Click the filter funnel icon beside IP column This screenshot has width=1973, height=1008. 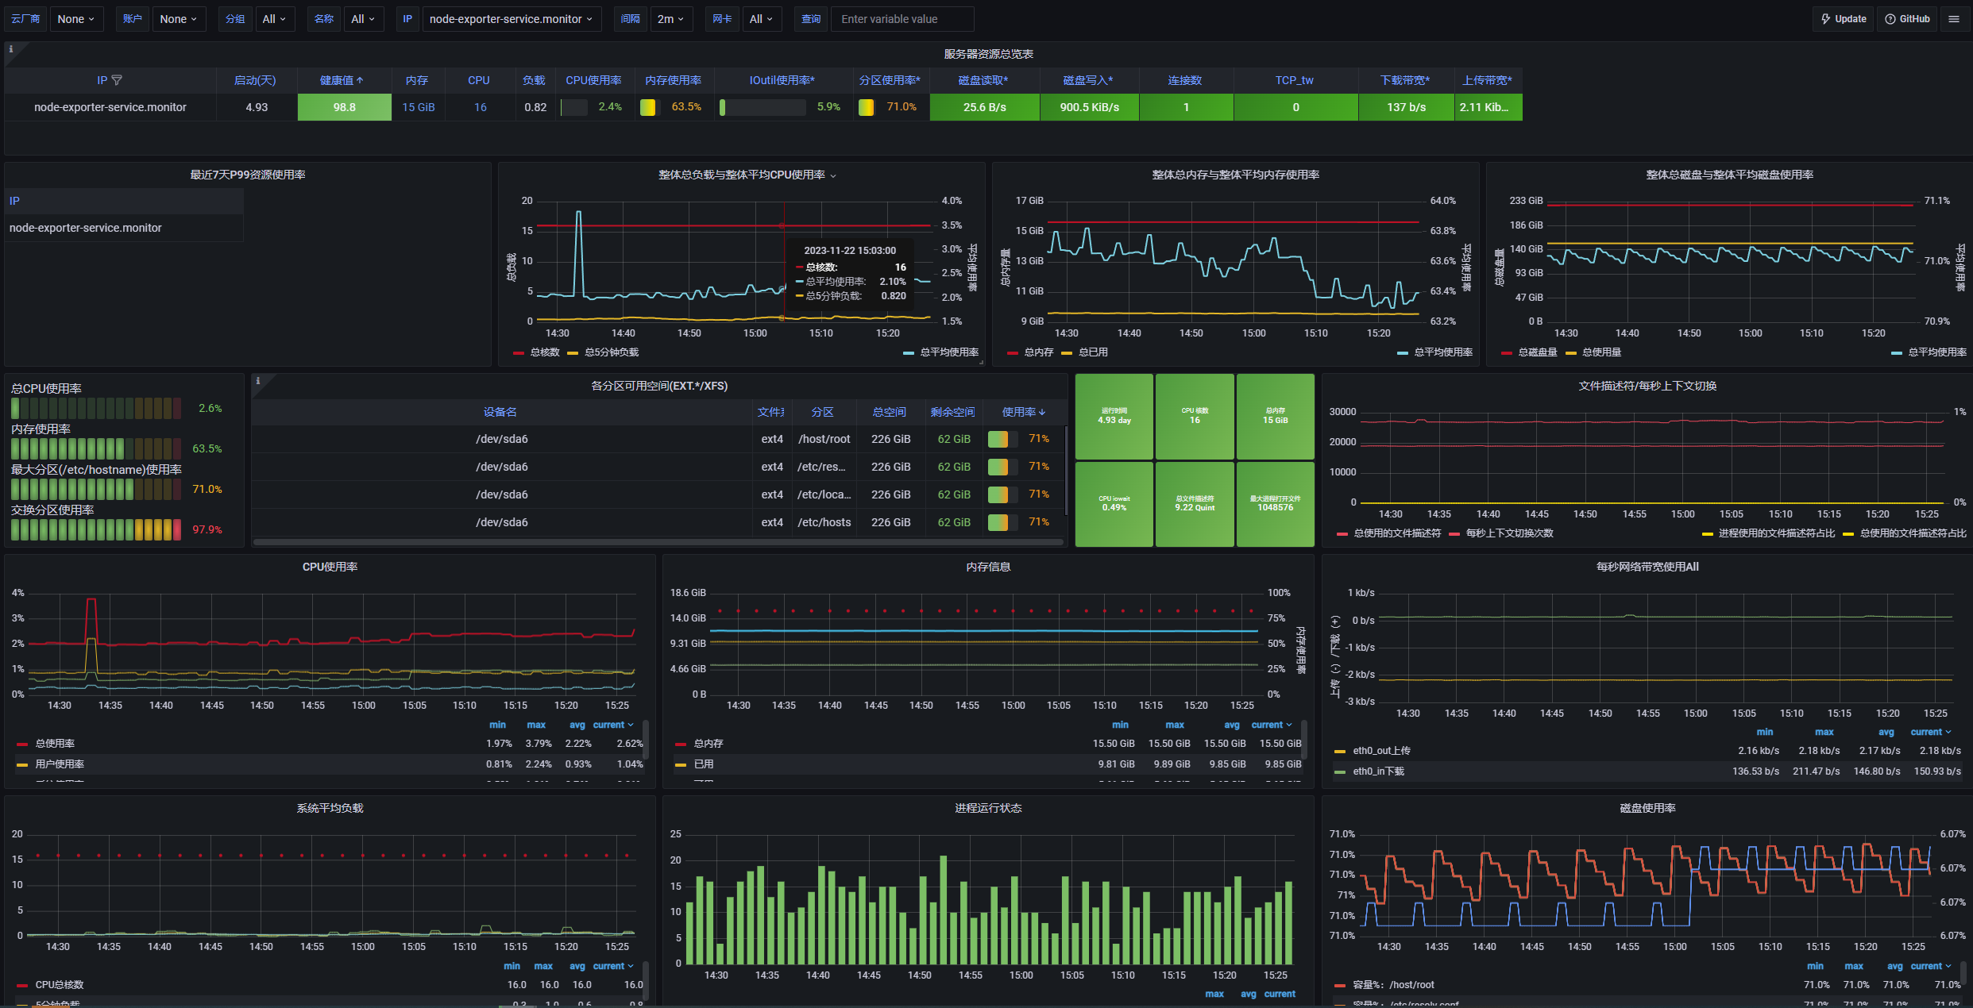pos(118,80)
